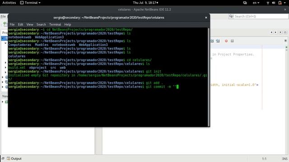Close the terminal window
The height and width of the screenshot is (162, 289).
click(x=206, y=18)
